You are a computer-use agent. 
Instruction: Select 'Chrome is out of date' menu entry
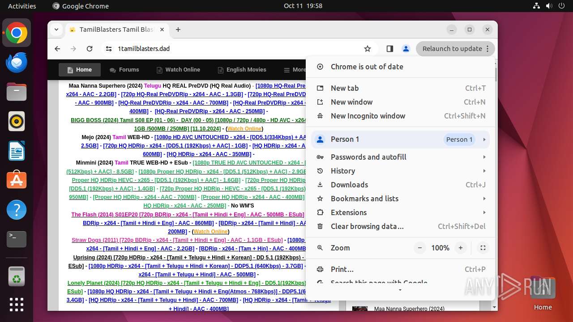point(400,67)
